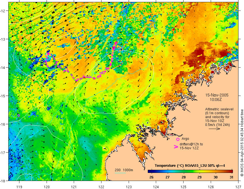Click the '127' longitude axis label

click(x=238, y=187)
